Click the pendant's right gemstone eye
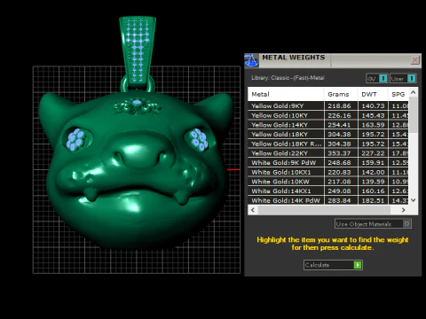The width and height of the screenshot is (426, 319). (x=199, y=139)
